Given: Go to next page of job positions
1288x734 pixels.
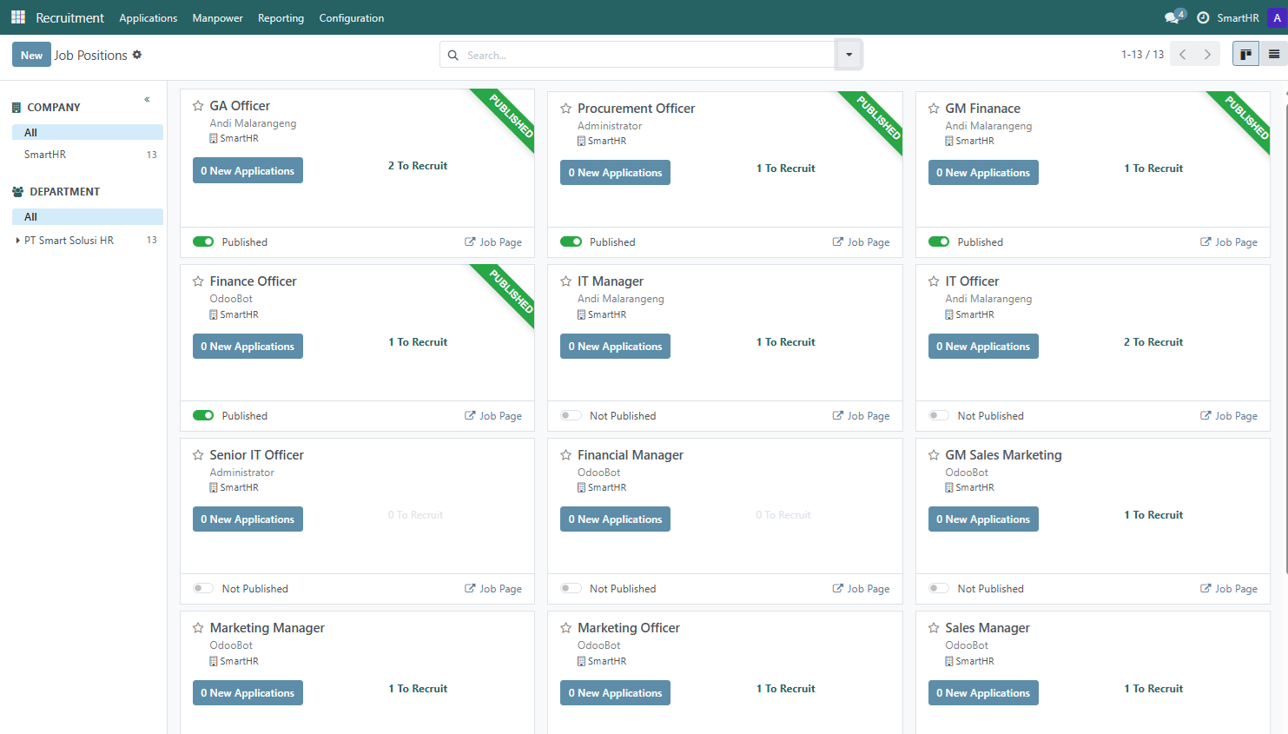Looking at the screenshot, I should [1207, 54].
